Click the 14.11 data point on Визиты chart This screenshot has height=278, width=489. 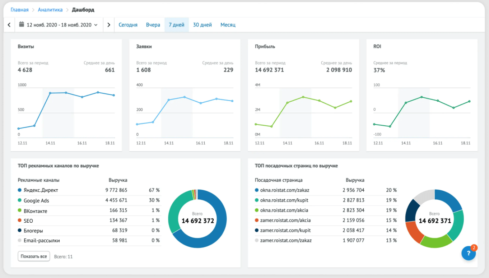click(50, 93)
